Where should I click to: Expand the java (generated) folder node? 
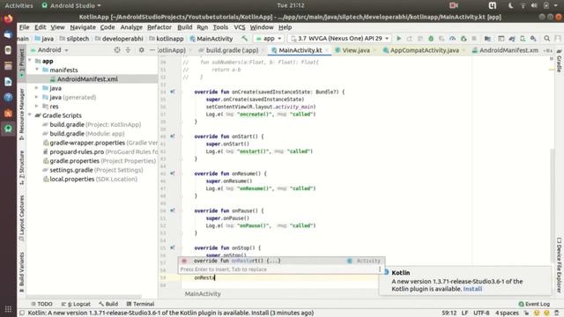coord(37,97)
